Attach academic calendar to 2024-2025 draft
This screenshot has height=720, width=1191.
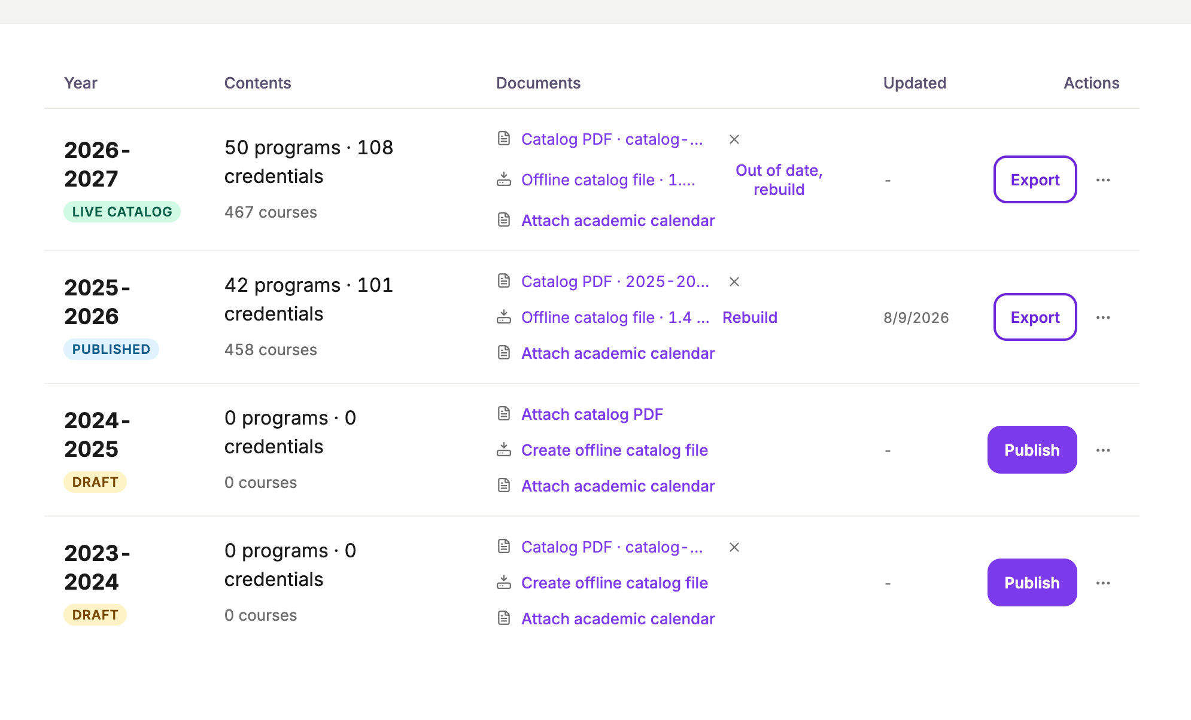[618, 486]
